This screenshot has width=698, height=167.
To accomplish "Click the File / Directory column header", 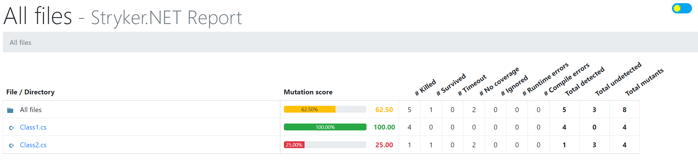I will coord(30,92).
